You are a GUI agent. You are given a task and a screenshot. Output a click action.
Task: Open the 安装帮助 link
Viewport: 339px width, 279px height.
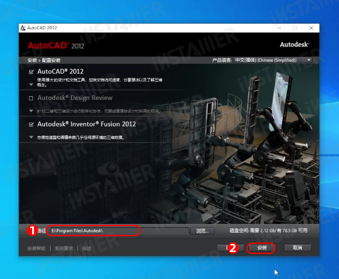36,248
